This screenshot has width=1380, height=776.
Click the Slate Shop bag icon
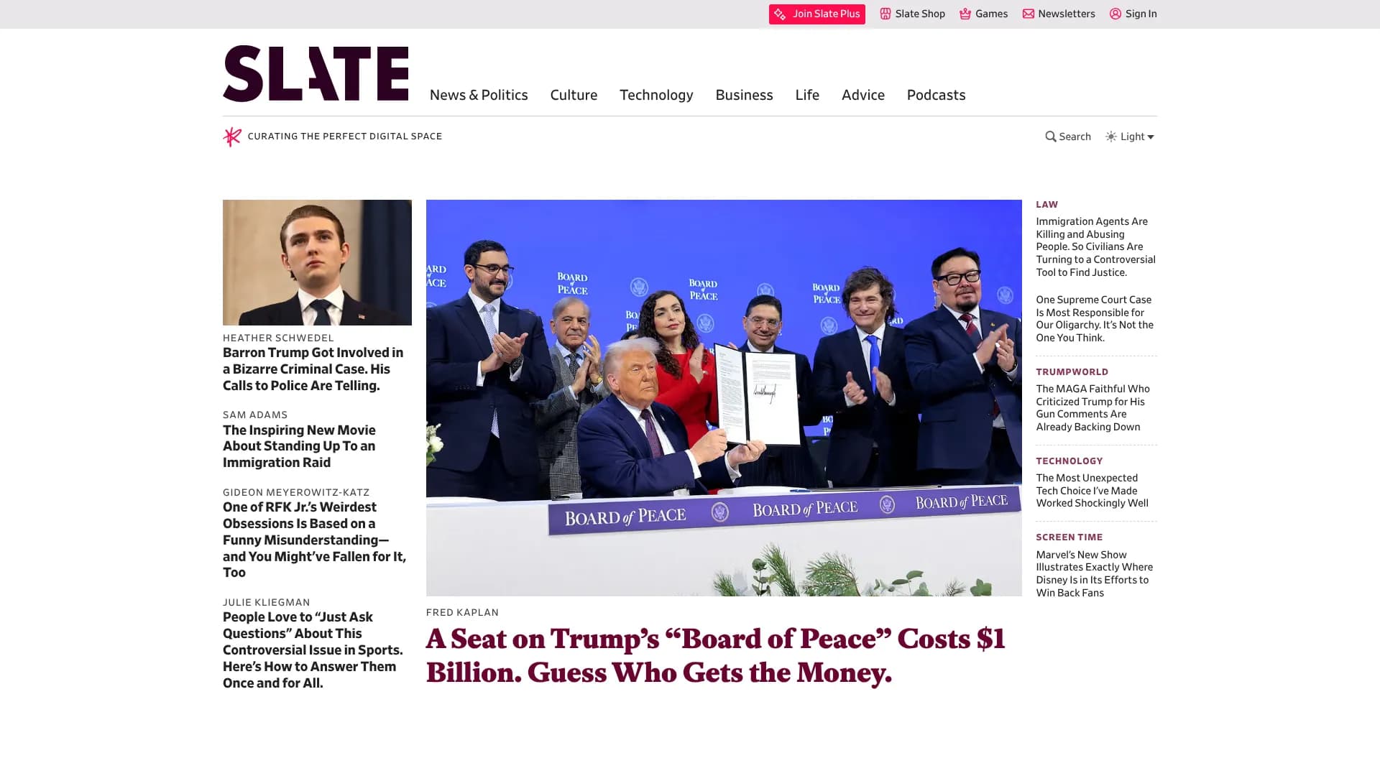point(885,14)
